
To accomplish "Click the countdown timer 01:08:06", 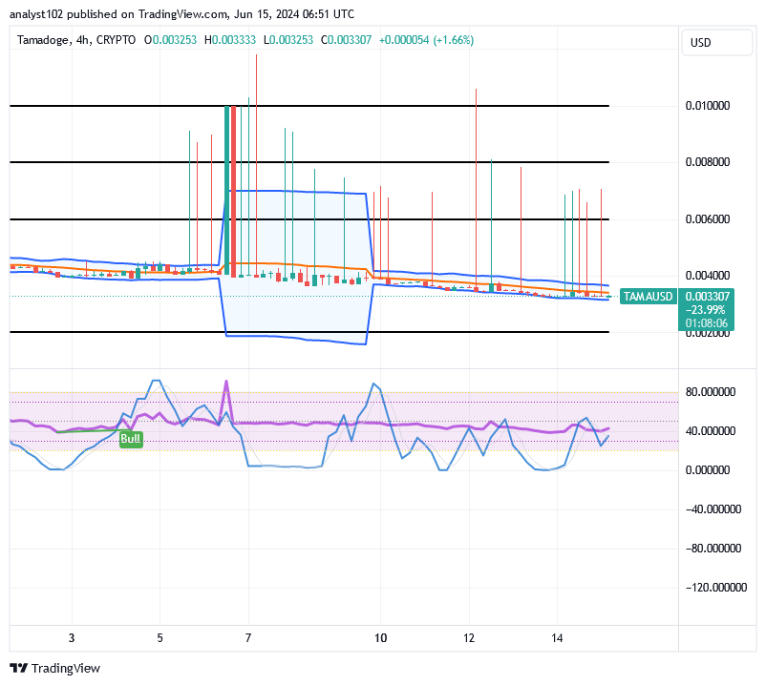I will [x=707, y=323].
